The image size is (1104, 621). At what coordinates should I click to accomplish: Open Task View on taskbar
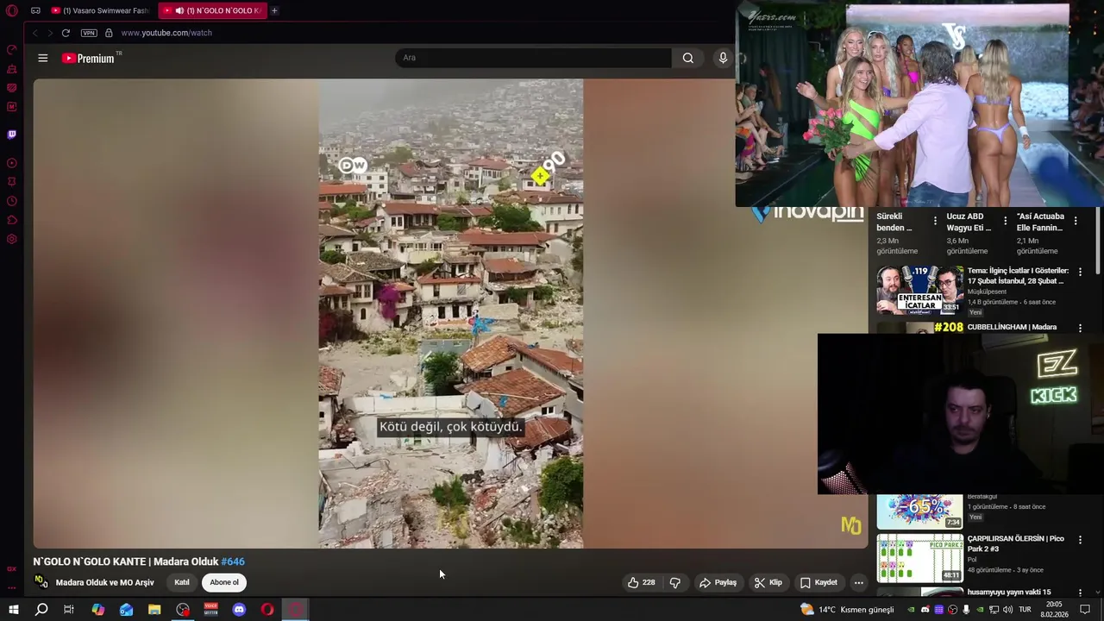coord(69,610)
